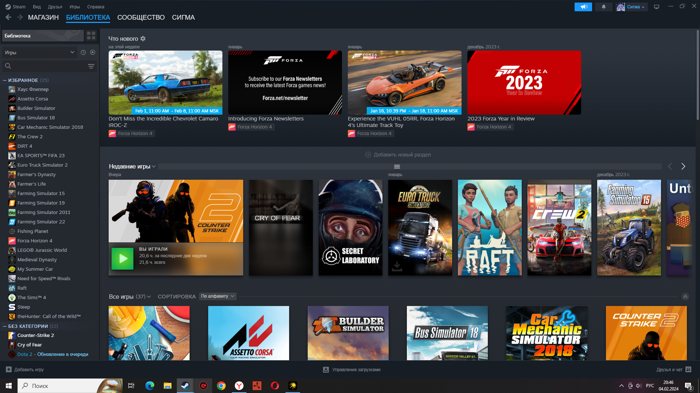Collapse the ИЗБРАННОЕ category
This screenshot has width=700, height=393.
pos(5,80)
